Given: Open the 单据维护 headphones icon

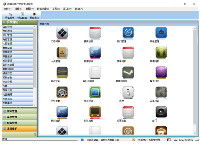Looking at the screenshot, I should click(x=161, y=53).
